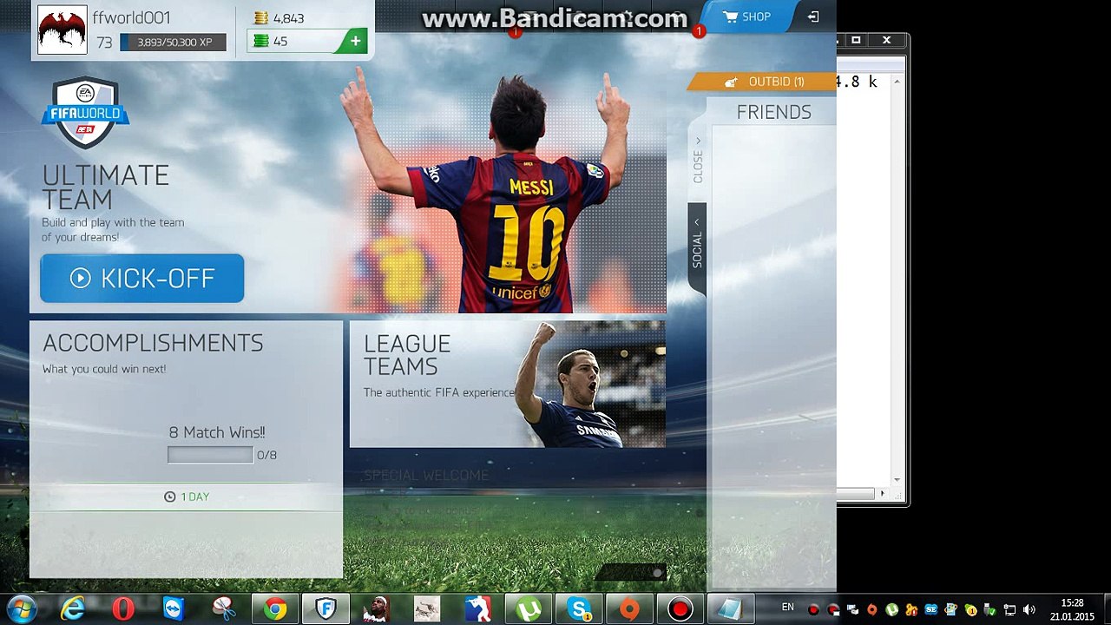Screen dimensions: 1111x625
Task: Open uTorrent from the taskbar
Action: (528, 609)
